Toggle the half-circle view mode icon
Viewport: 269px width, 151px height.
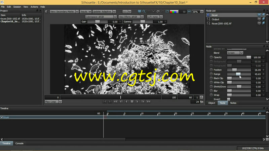click(x=47, y=11)
